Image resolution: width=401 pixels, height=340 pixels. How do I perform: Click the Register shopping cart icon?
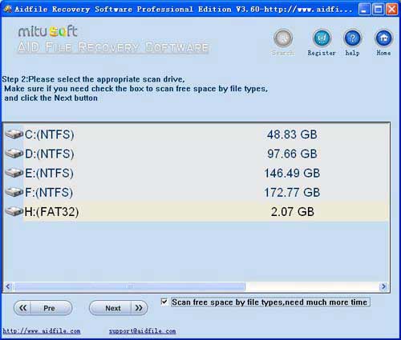click(322, 38)
